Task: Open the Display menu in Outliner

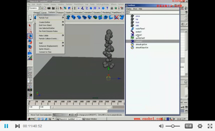Action: click(x=129, y=9)
